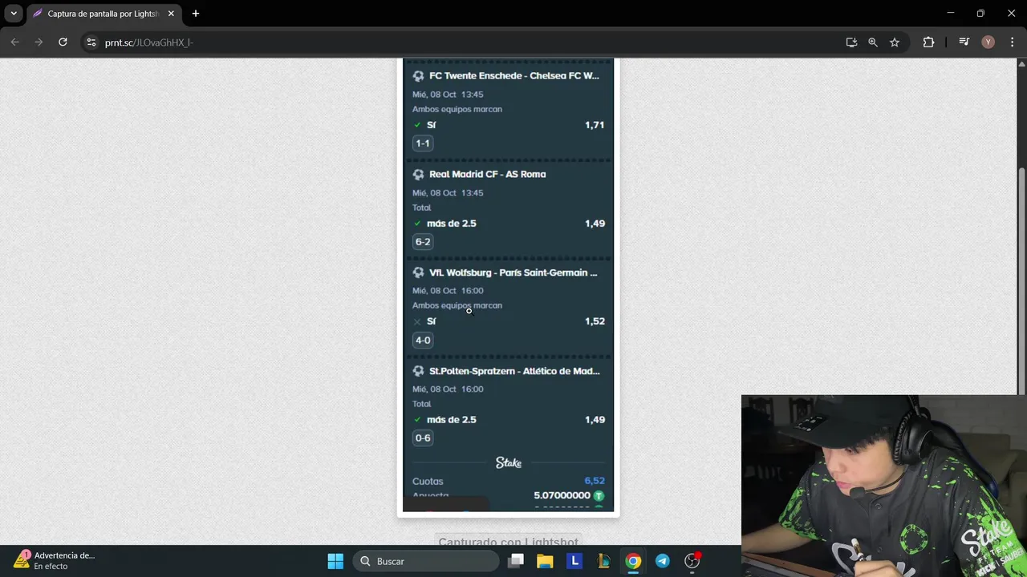Open the Chrome extensions puzzle menu

point(928,42)
